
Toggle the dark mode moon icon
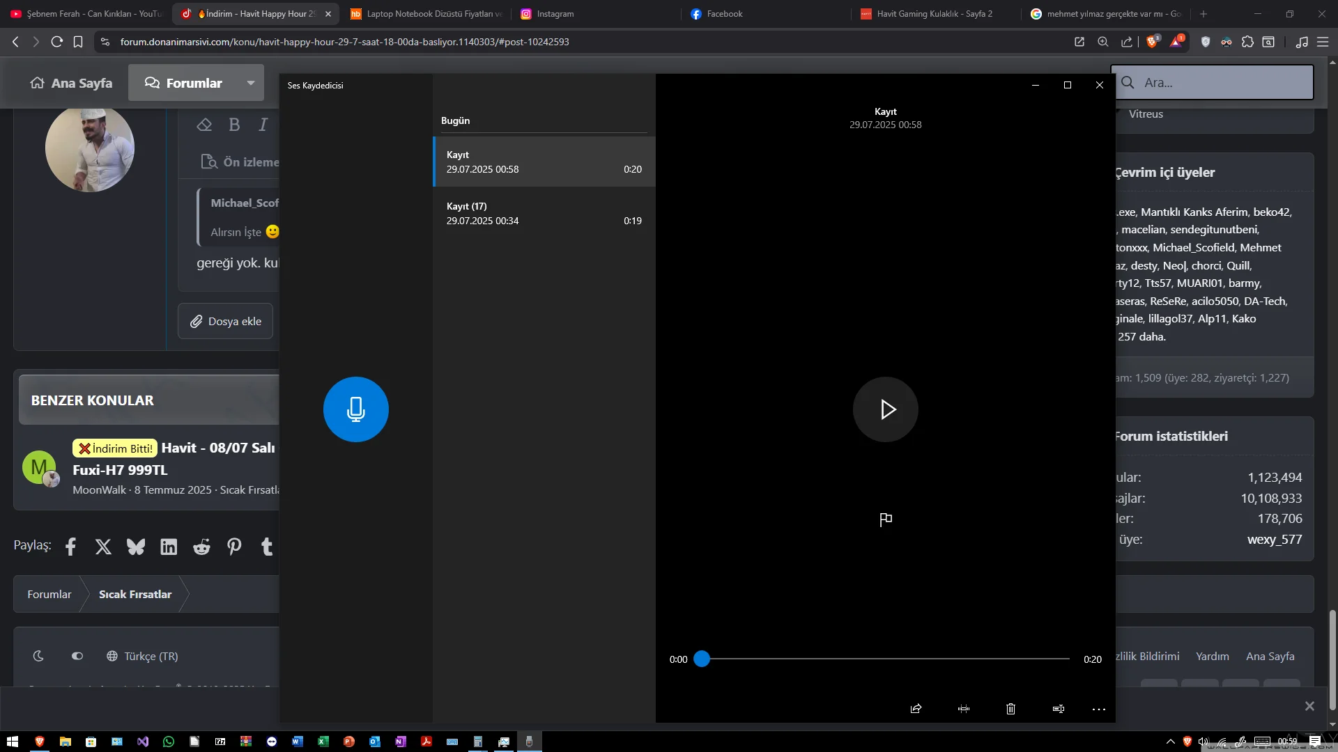coord(38,656)
